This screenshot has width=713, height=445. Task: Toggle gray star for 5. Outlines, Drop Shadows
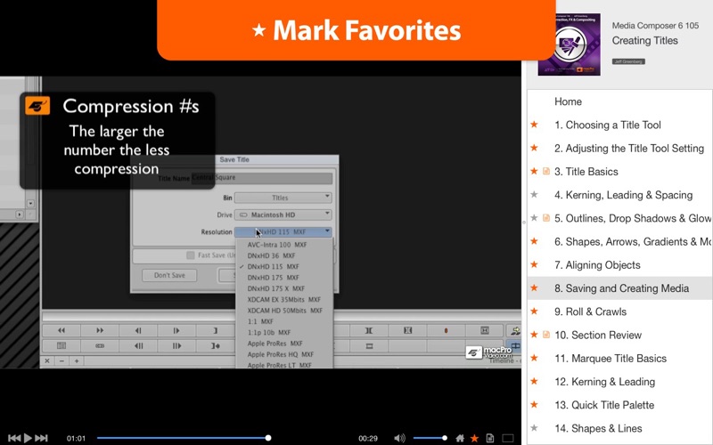click(534, 218)
